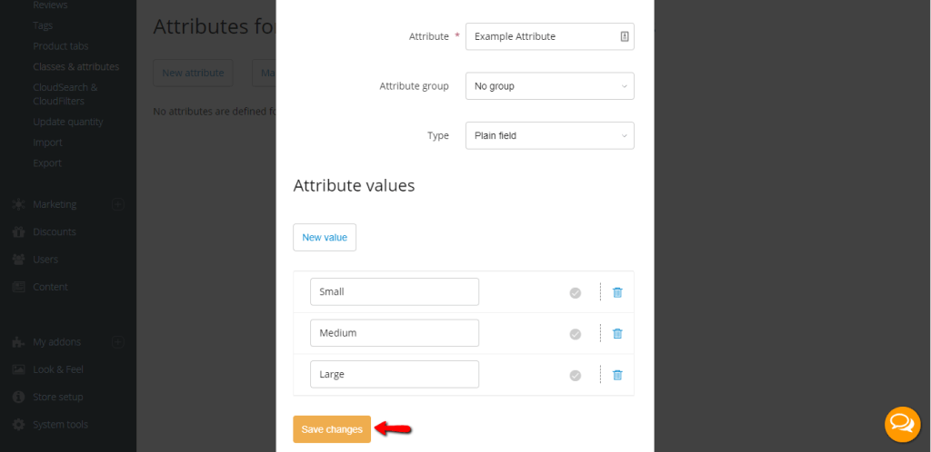The height and width of the screenshot is (452, 931).
Task: Open the My addons section
Action: click(56, 342)
